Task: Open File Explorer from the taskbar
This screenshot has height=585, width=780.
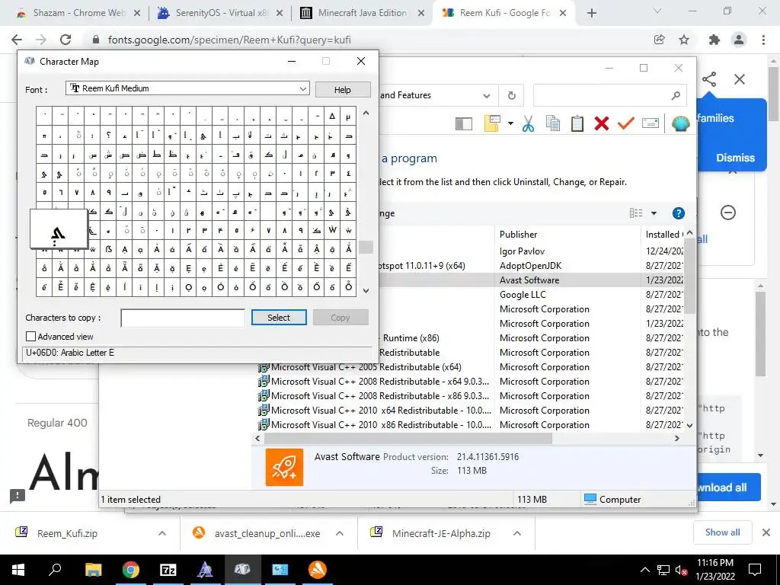Action: [93, 570]
